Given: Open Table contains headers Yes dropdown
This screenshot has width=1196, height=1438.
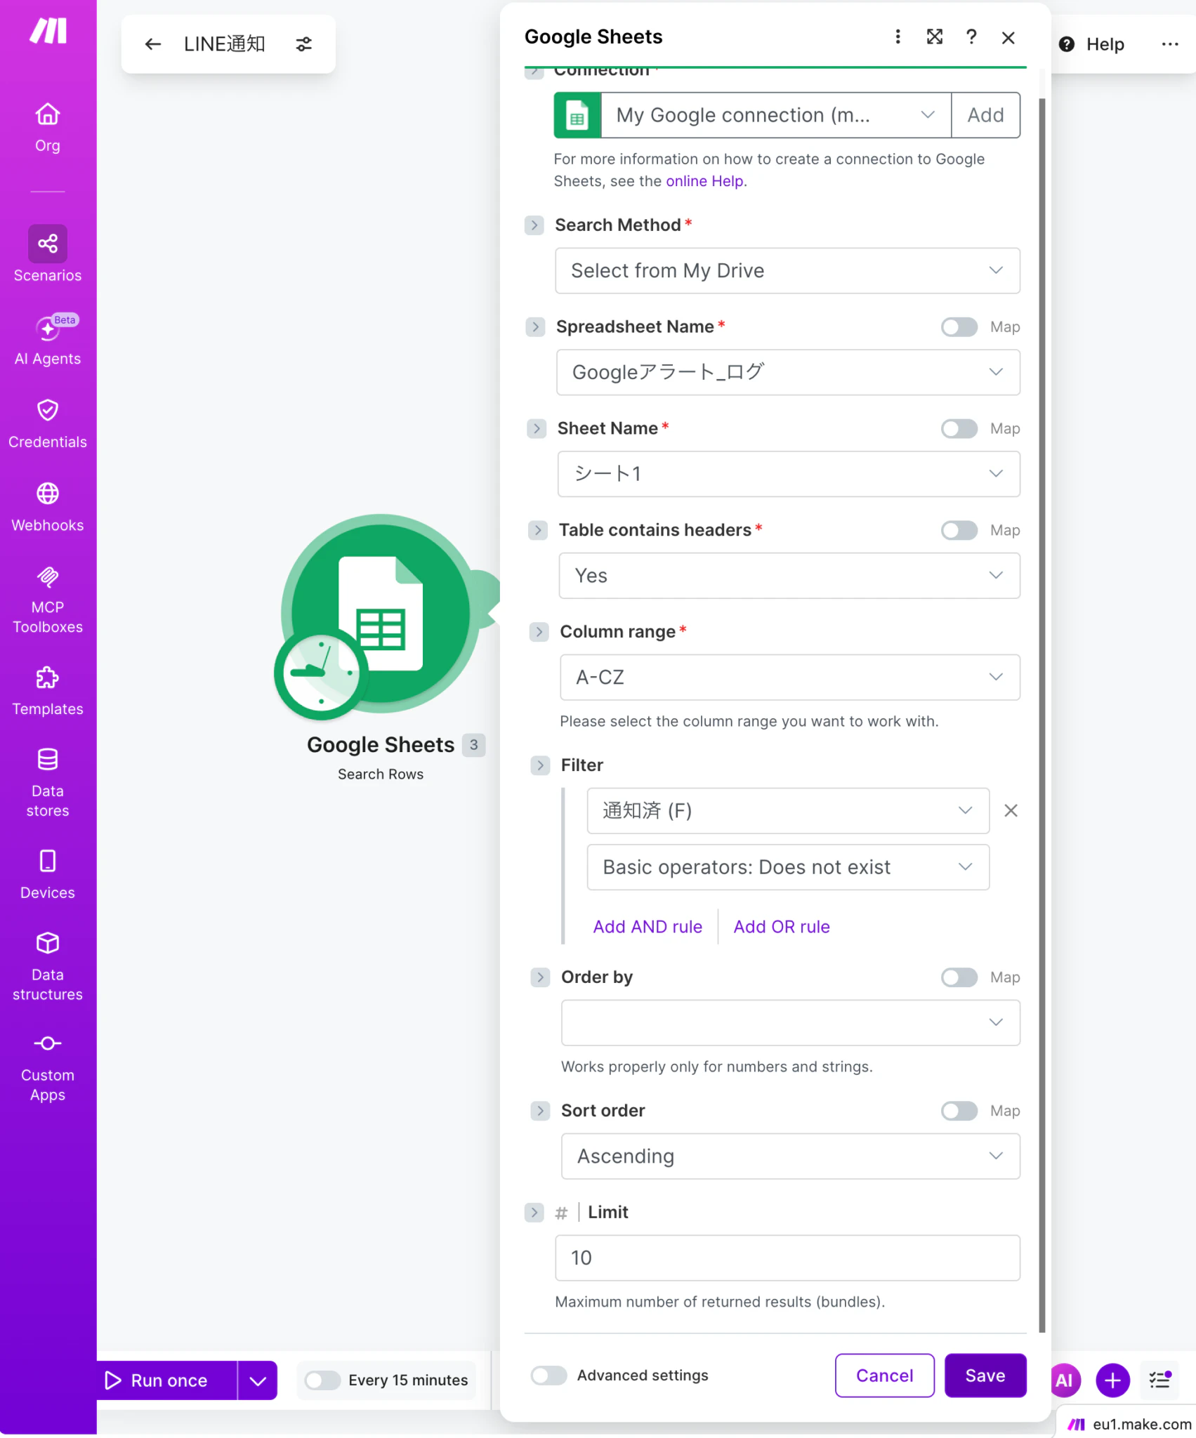Looking at the screenshot, I should [789, 576].
